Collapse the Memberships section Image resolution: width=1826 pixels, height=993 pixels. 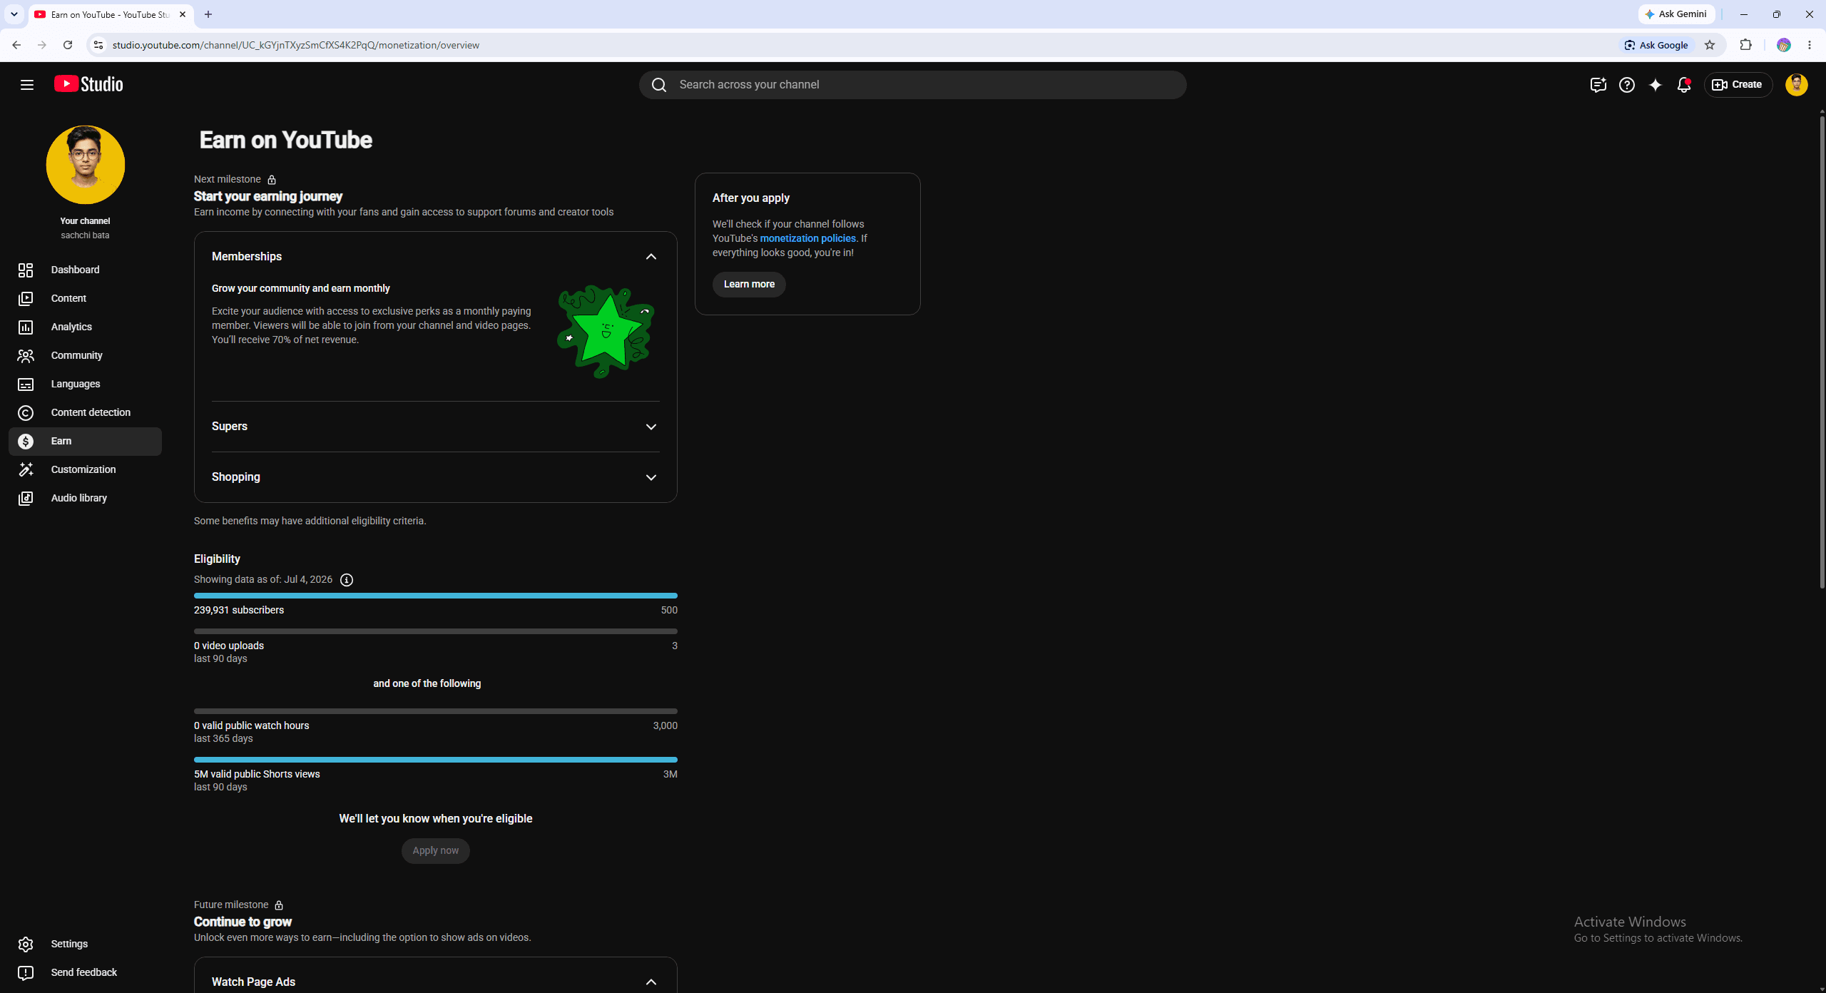click(651, 257)
